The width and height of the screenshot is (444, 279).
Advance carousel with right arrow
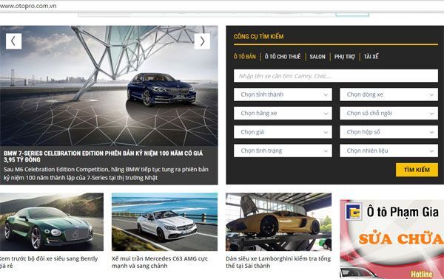(202, 41)
